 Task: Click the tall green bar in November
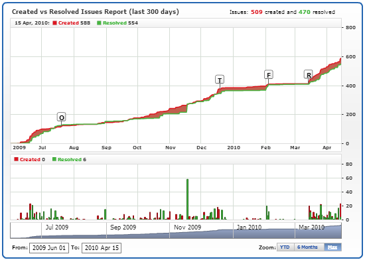pyautogui.click(x=187, y=199)
